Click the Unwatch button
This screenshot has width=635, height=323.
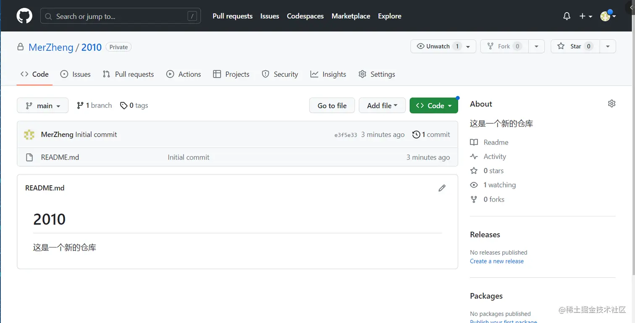coord(443,46)
